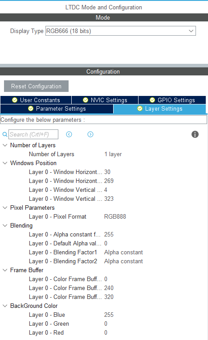Collapse the BackGround Color group
This screenshot has height=340, width=208.
click(x=5, y=306)
